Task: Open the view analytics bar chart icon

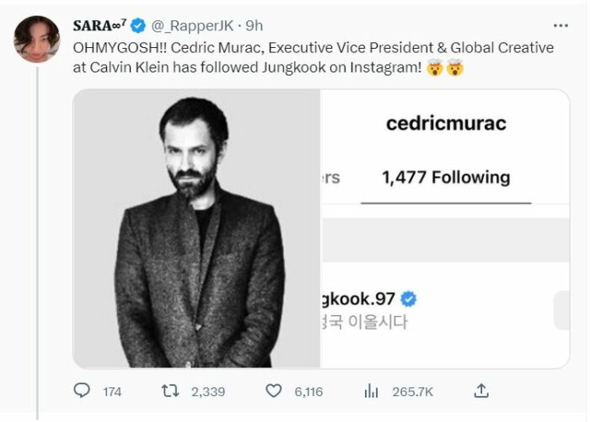Action: (x=371, y=391)
